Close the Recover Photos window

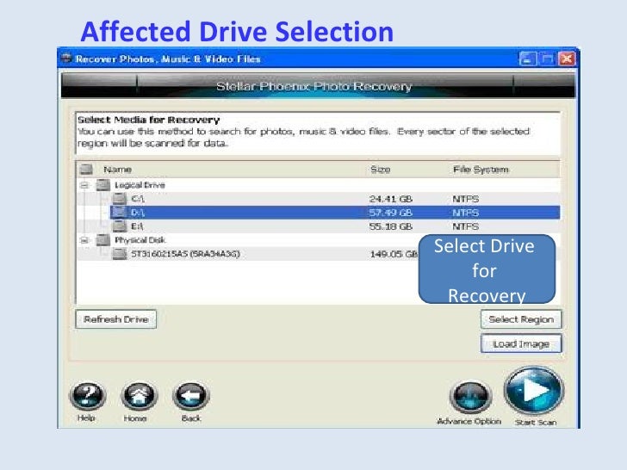point(567,59)
